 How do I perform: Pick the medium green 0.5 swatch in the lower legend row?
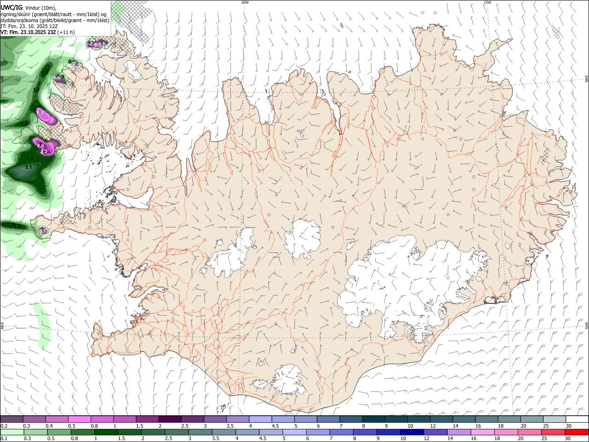click(x=59, y=432)
